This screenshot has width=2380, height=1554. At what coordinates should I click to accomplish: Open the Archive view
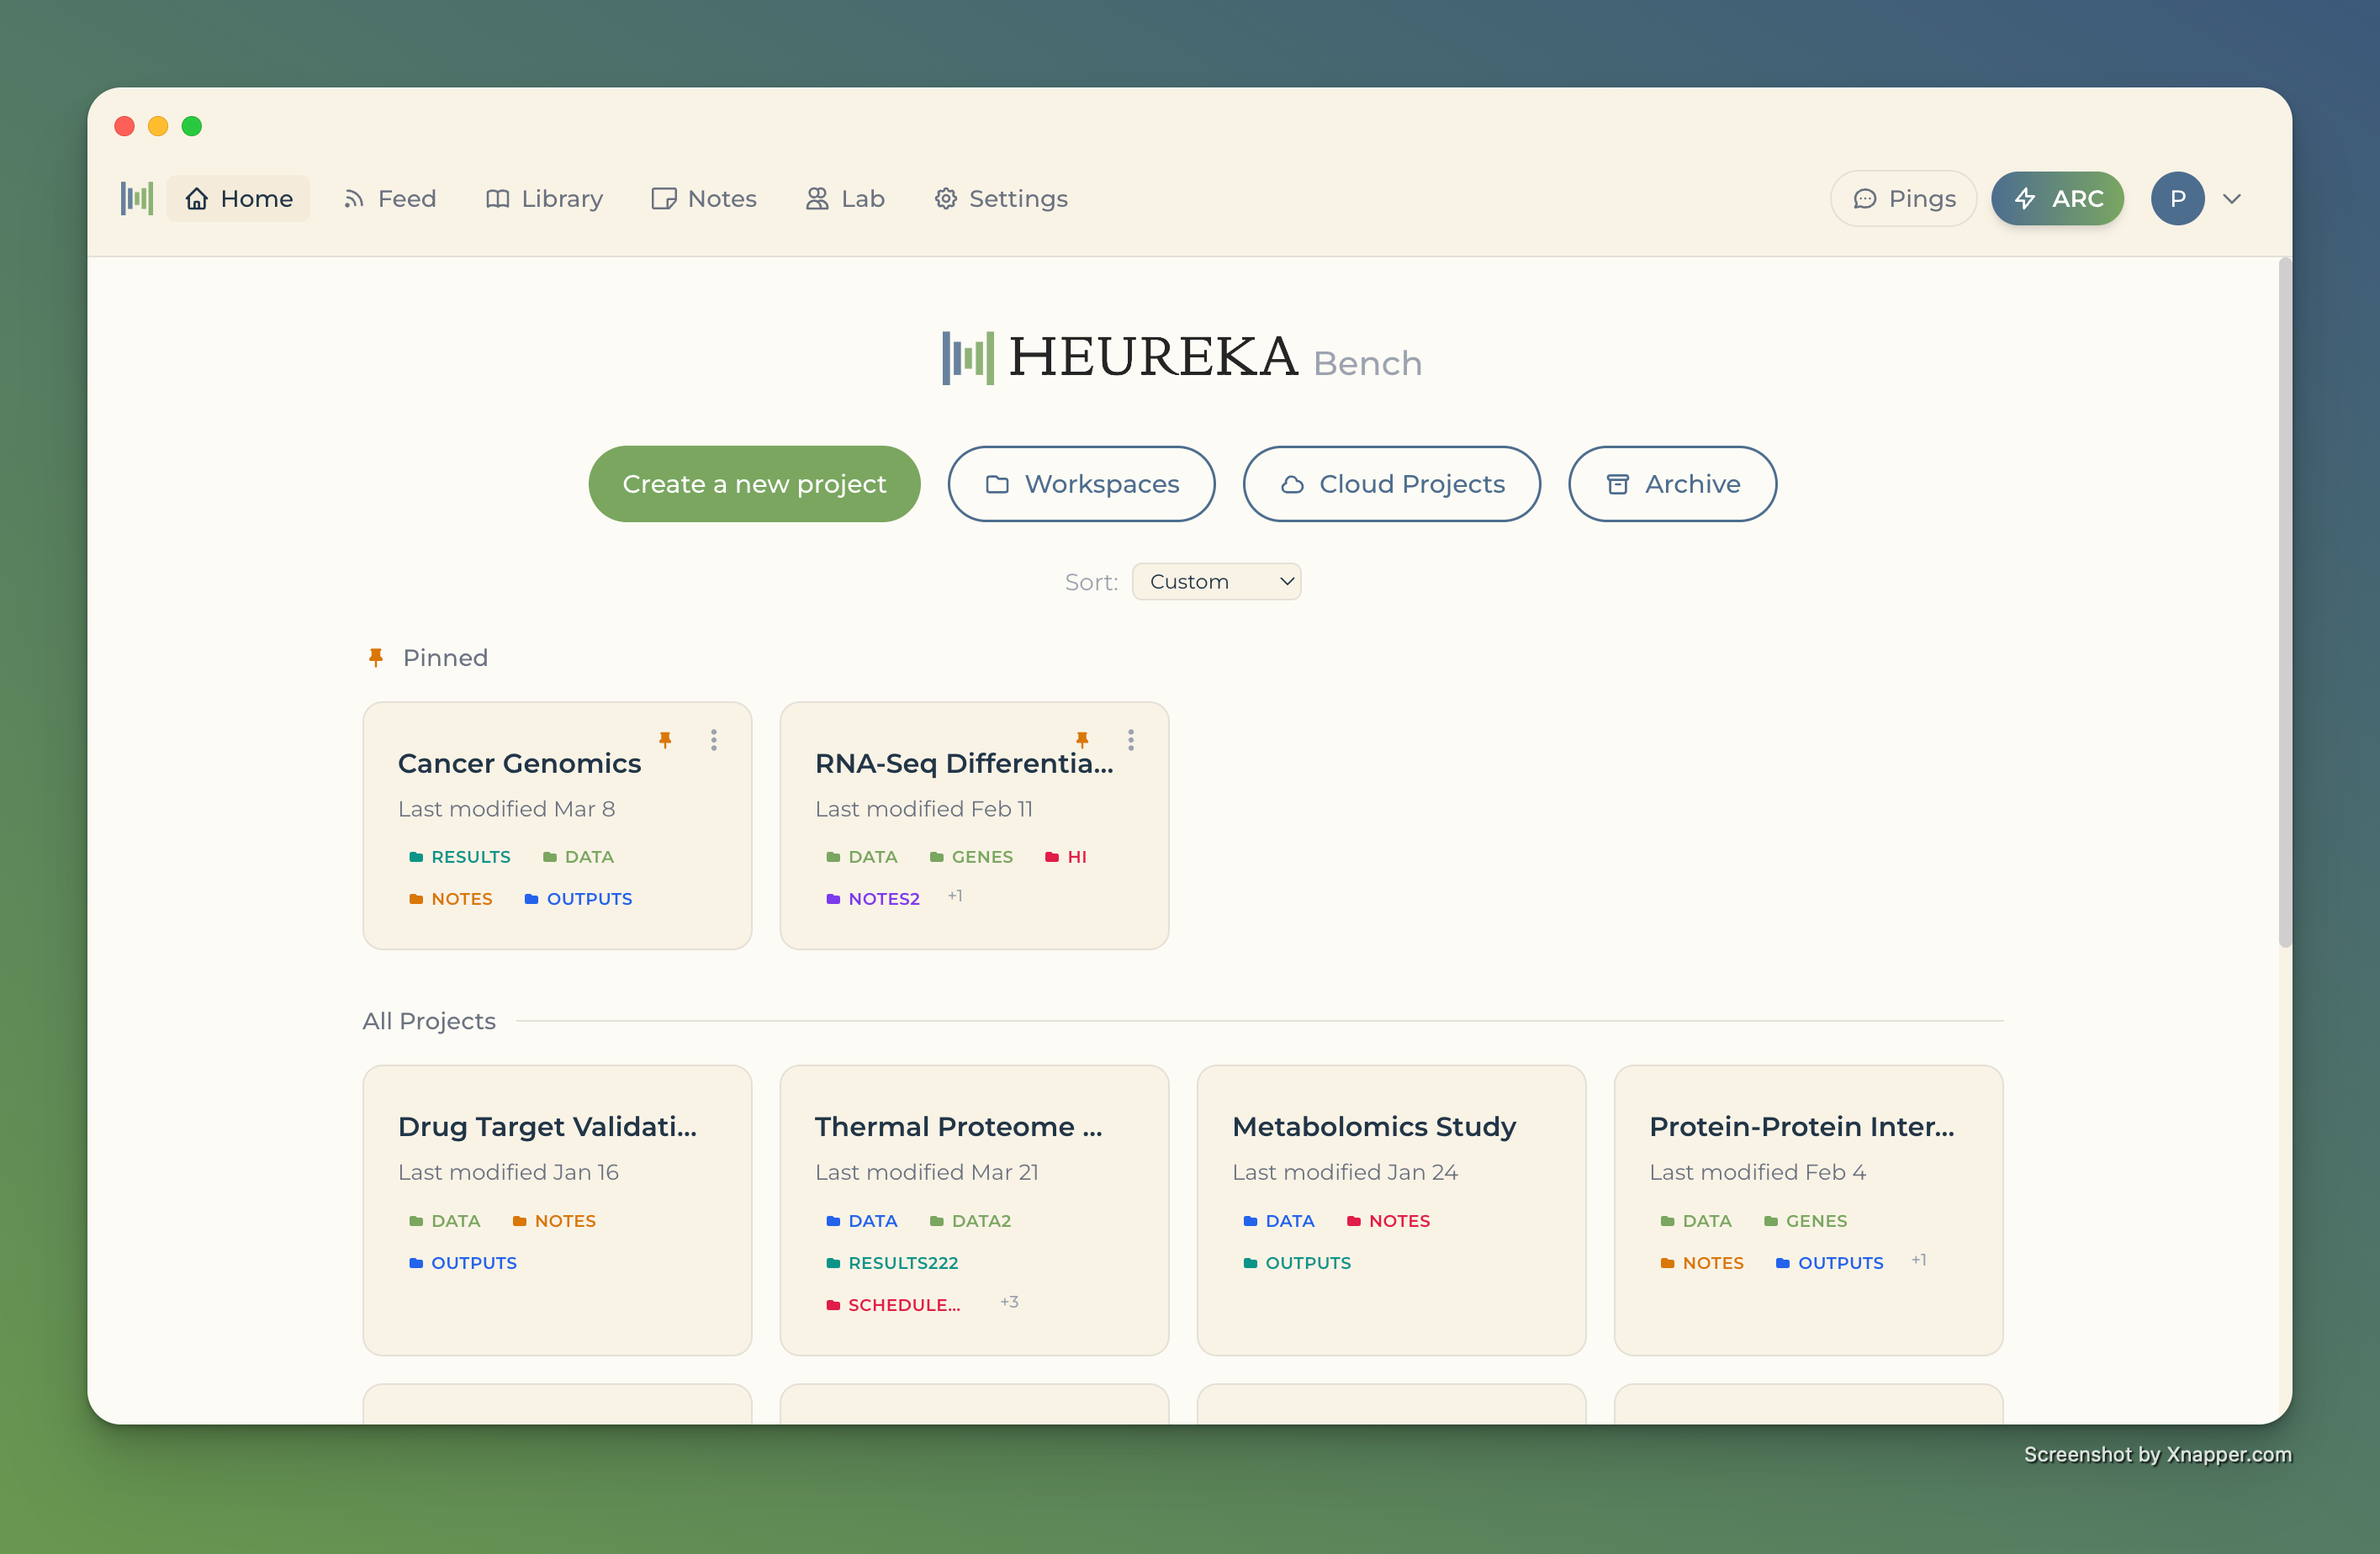pyautogui.click(x=1671, y=484)
